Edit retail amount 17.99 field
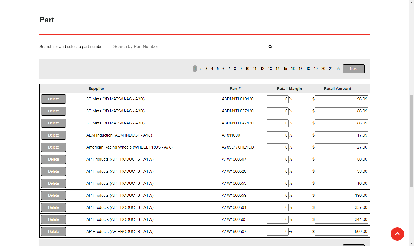414x246 pixels. (341, 135)
